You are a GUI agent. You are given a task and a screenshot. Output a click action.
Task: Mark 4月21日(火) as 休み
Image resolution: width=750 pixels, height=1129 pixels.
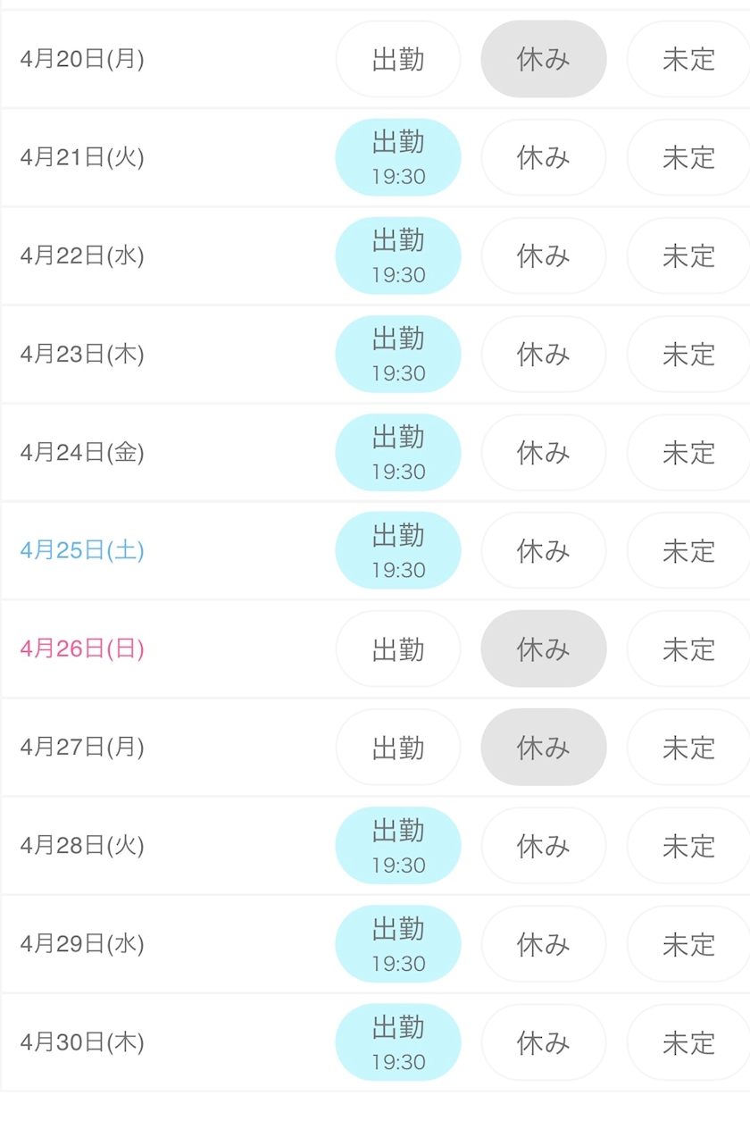click(543, 157)
